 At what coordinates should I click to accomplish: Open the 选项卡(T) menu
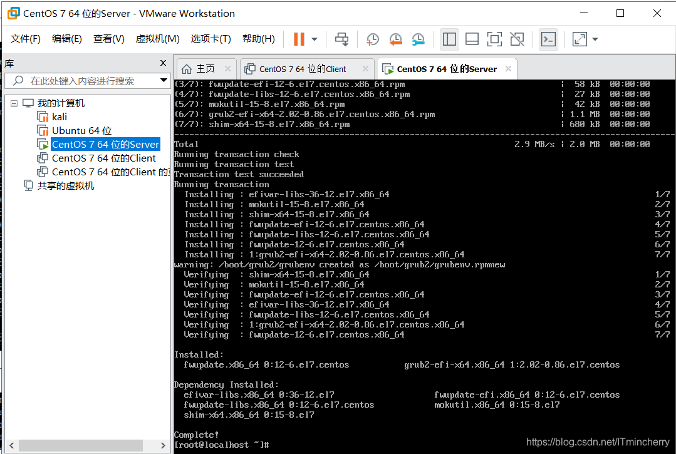click(x=211, y=39)
